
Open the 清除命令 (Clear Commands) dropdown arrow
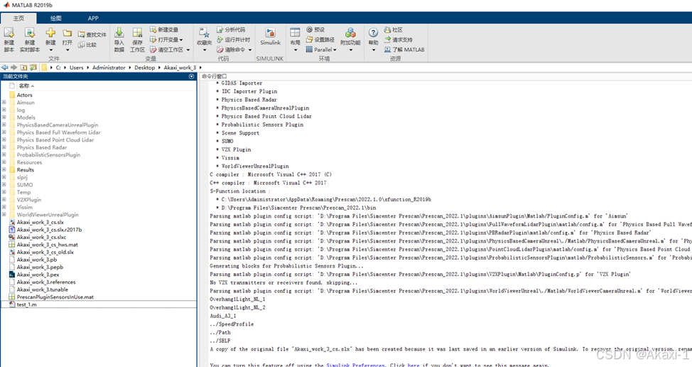tap(250, 50)
